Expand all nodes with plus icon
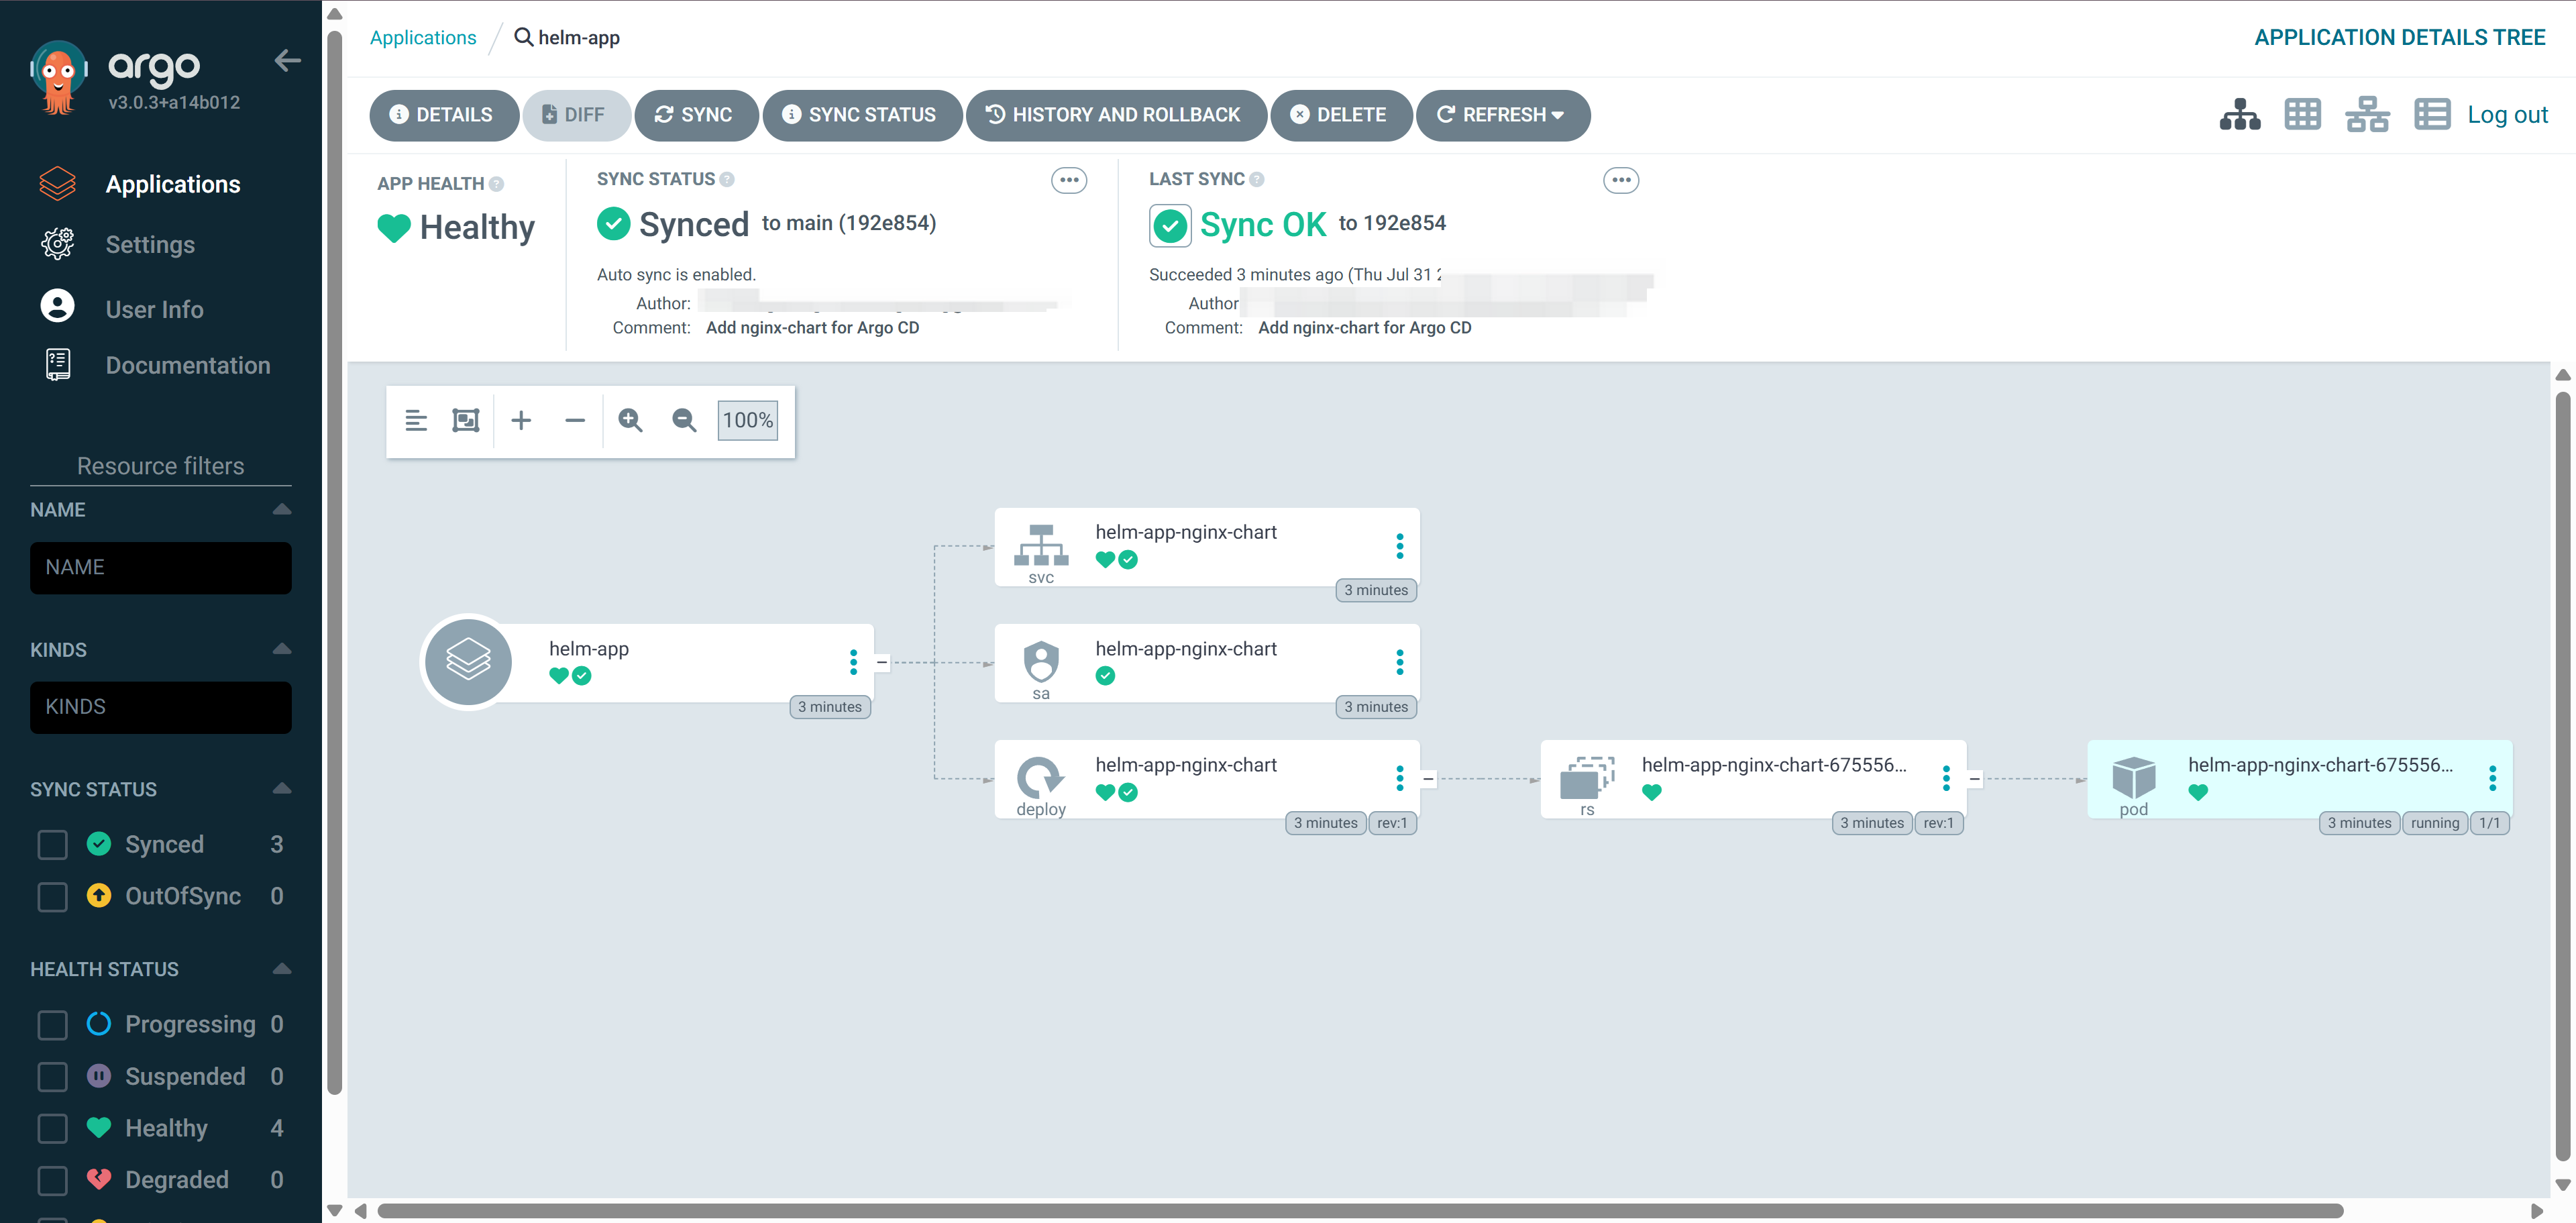The image size is (2576, 1223). point(521,421)
